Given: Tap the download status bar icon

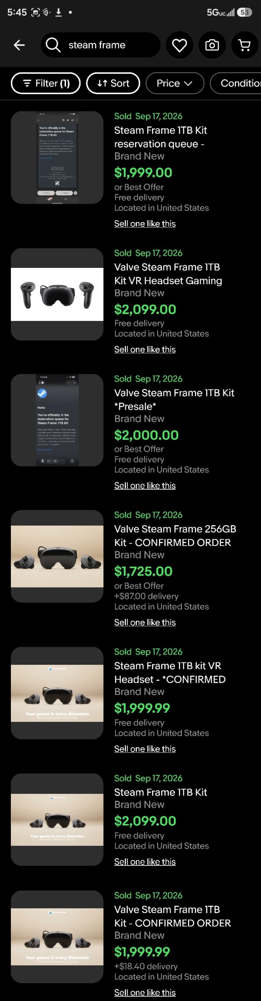Looking at the screenshot, I should [59, 13].
